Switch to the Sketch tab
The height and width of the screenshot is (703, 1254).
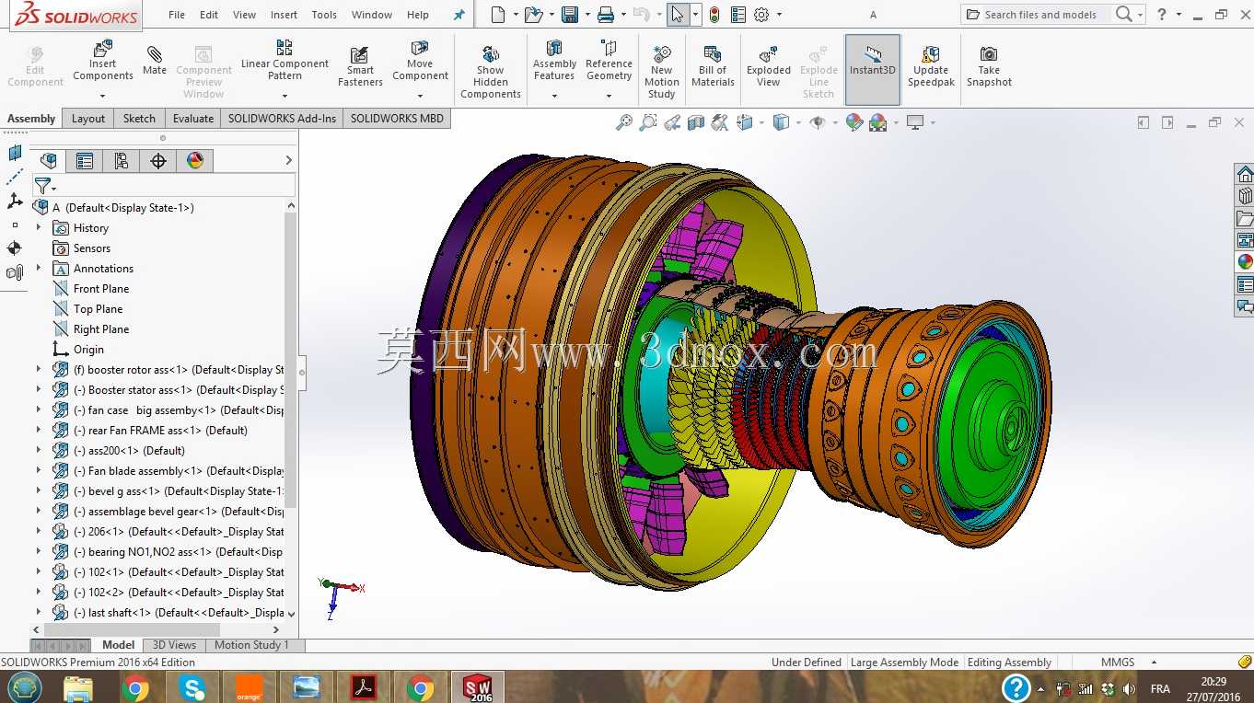[139, 119]
